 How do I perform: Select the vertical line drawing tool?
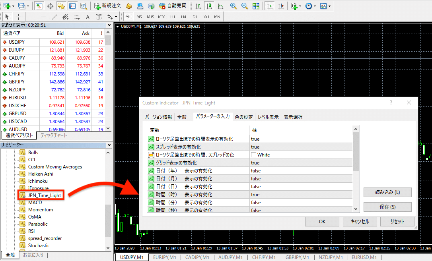coord(32,17)
